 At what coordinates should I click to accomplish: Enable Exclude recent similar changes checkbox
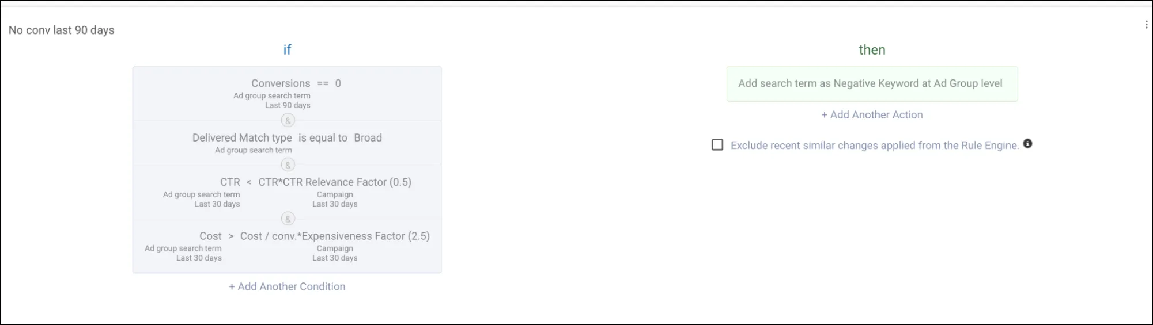point(717,145)
